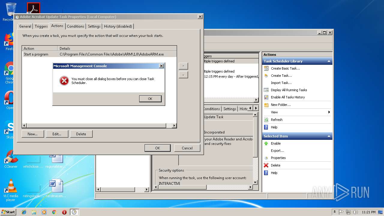Click the taskbar clock showing 11:21 PM
Screen dimensions: 384x216
[x=368, y=212]
